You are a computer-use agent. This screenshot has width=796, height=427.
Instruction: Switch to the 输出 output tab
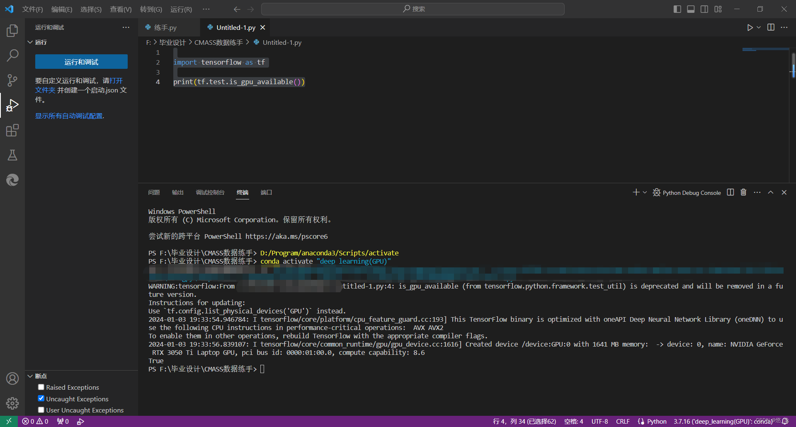(x=177, y=192)
